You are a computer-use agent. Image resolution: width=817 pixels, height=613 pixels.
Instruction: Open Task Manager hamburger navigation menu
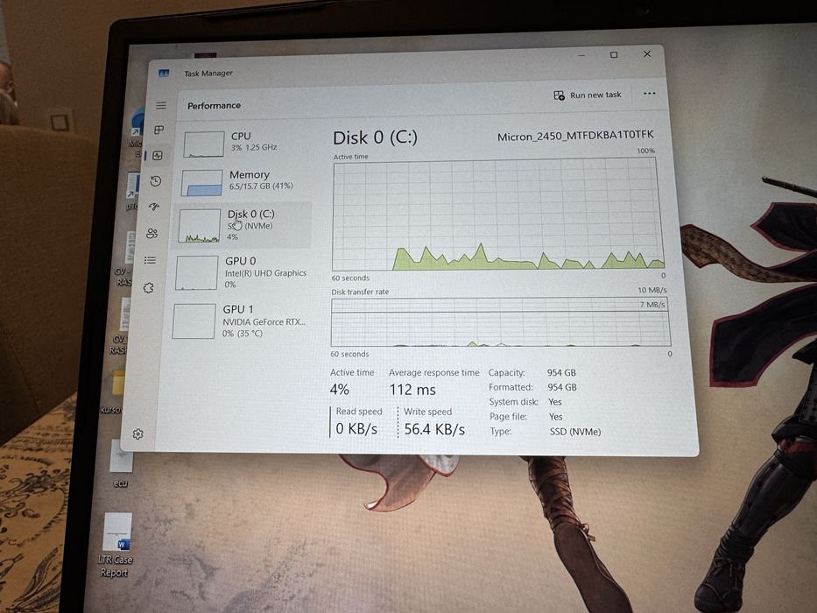pos(161,105)
